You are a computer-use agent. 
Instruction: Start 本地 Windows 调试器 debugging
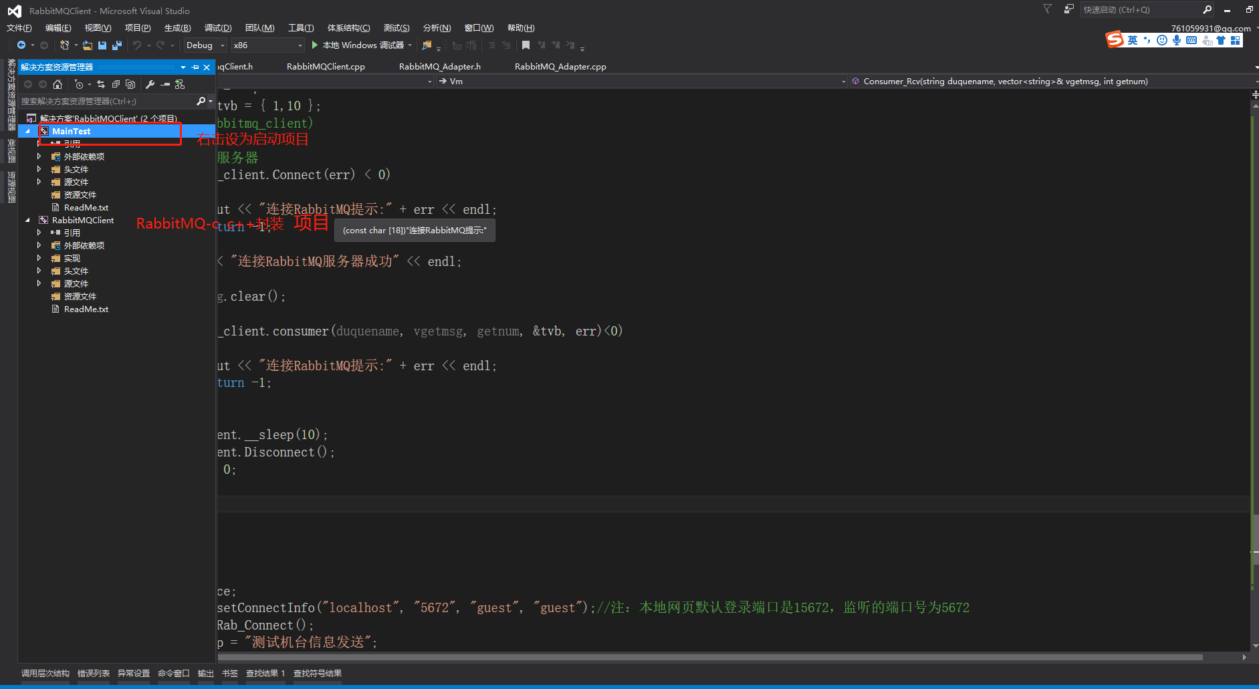point(358,45)
